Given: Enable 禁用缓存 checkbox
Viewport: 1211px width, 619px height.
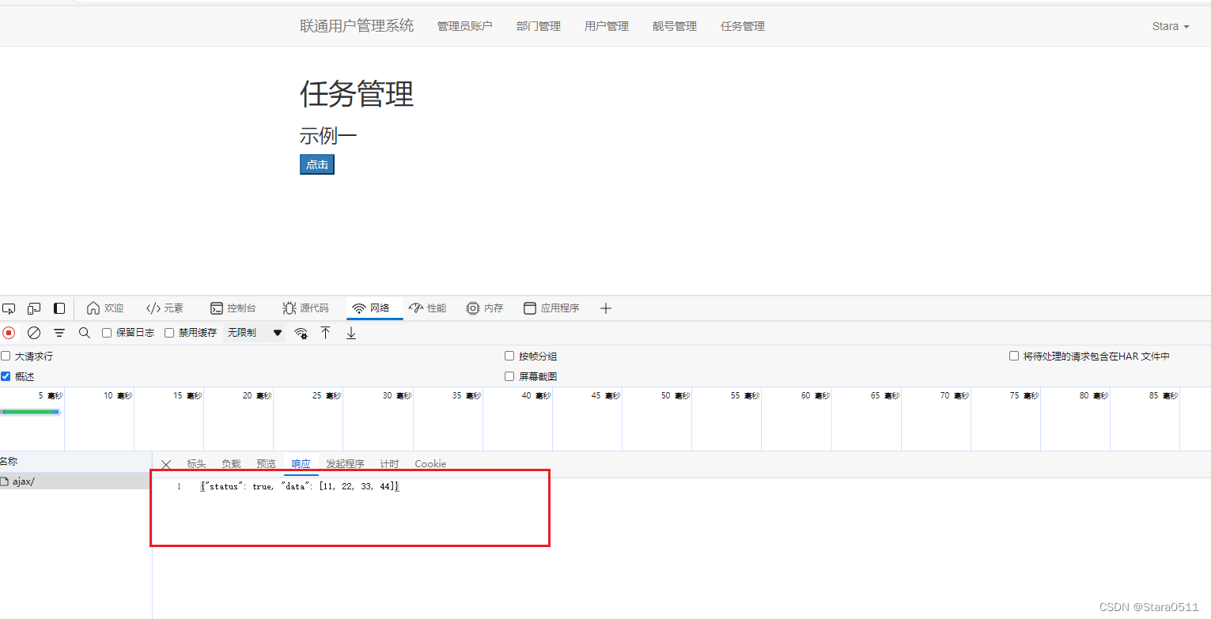Looking at the screenshot, I should [x=169, y=333].
